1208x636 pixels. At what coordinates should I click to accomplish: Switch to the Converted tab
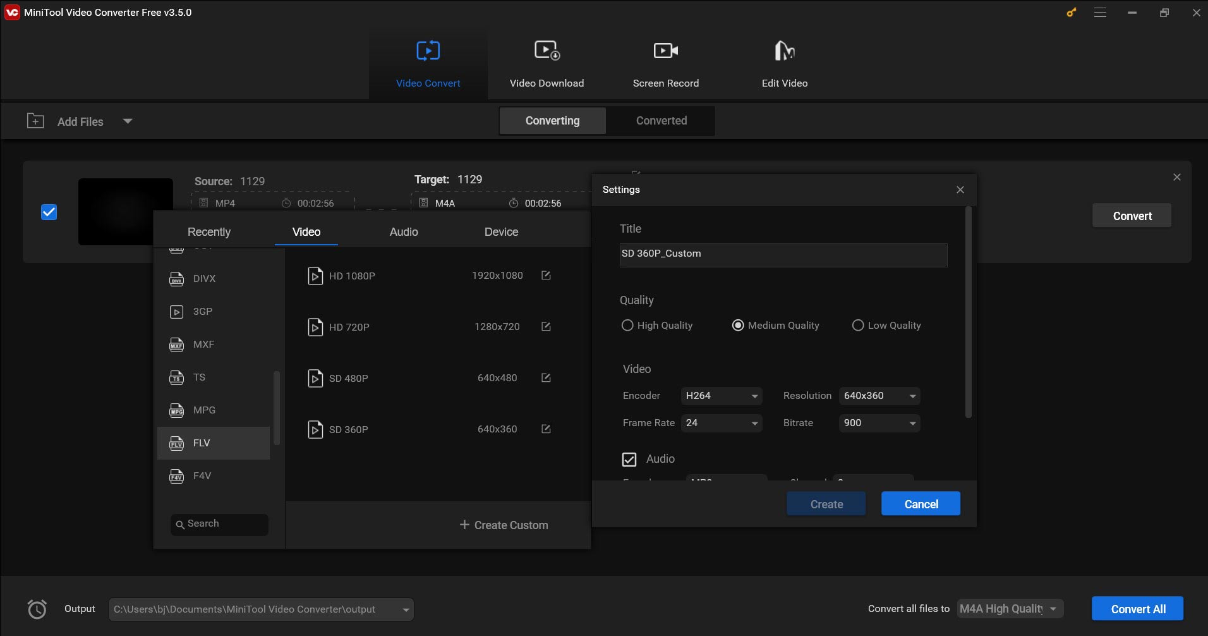(661, 121)
